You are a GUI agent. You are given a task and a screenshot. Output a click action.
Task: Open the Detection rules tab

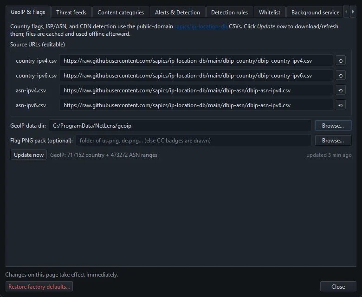pos(229,13)
